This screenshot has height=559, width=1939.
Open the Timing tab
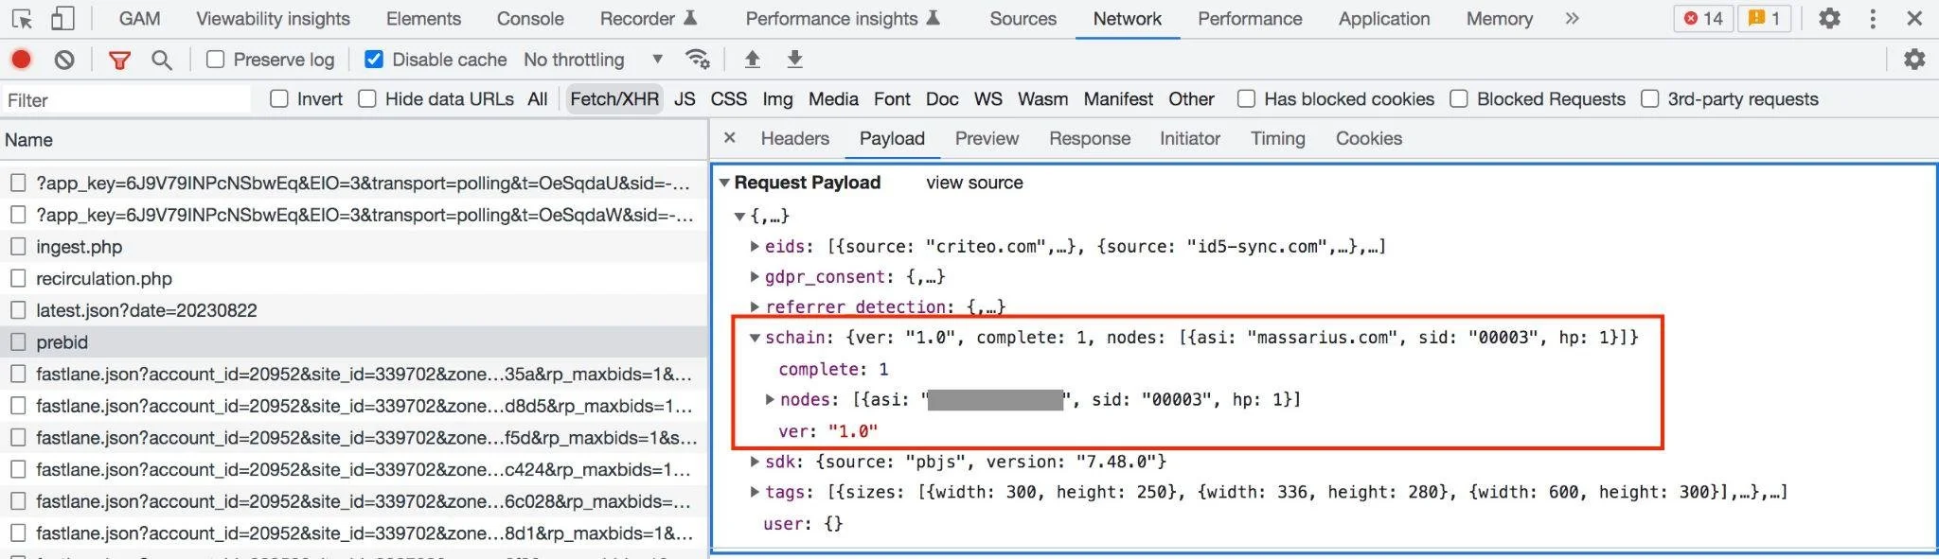pos(1277,138)
